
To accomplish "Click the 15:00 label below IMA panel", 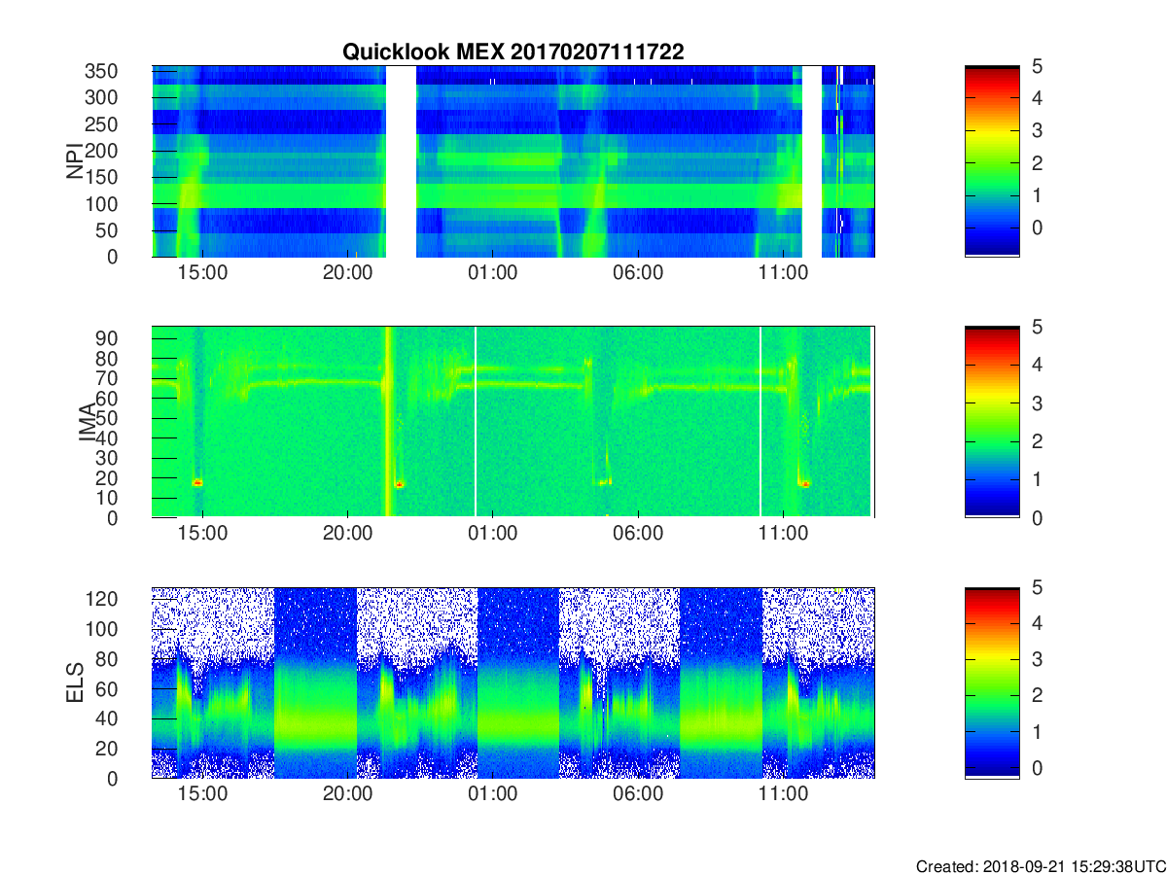I will [202, 534].
